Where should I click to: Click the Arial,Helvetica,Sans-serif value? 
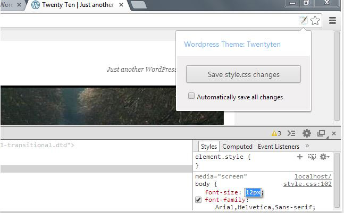pos(265,207)
